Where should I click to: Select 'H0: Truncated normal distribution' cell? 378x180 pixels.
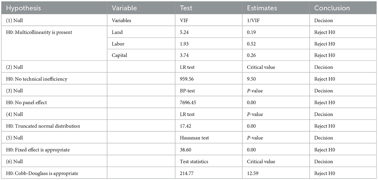coord(54,126)
